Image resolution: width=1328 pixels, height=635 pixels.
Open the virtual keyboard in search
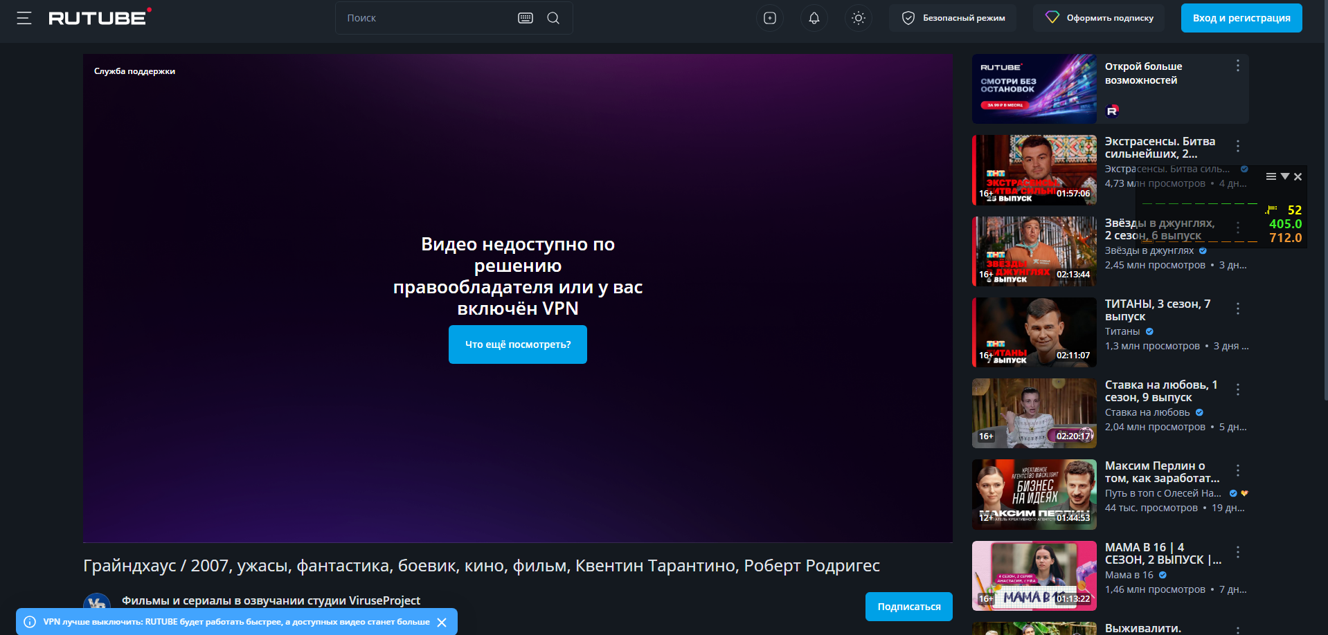[526, 18]
